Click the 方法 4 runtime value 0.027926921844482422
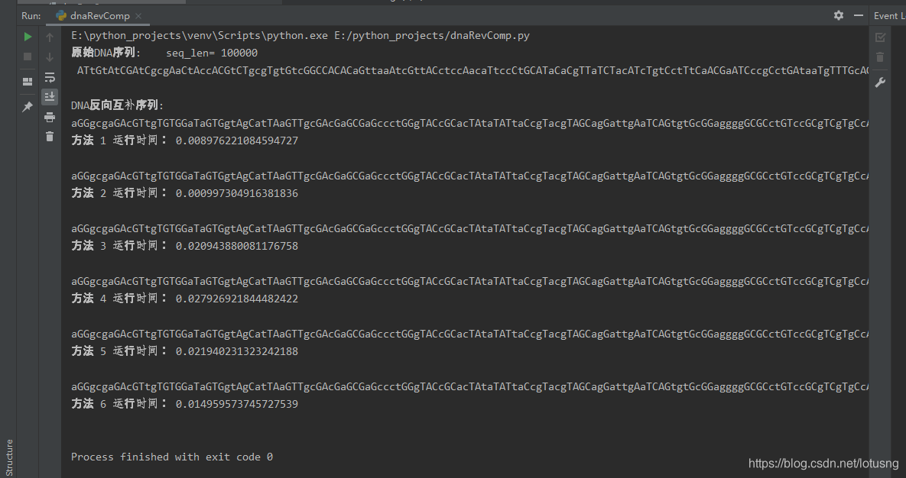This screenshot has width=906, height=478. click(x=237, y=299)
